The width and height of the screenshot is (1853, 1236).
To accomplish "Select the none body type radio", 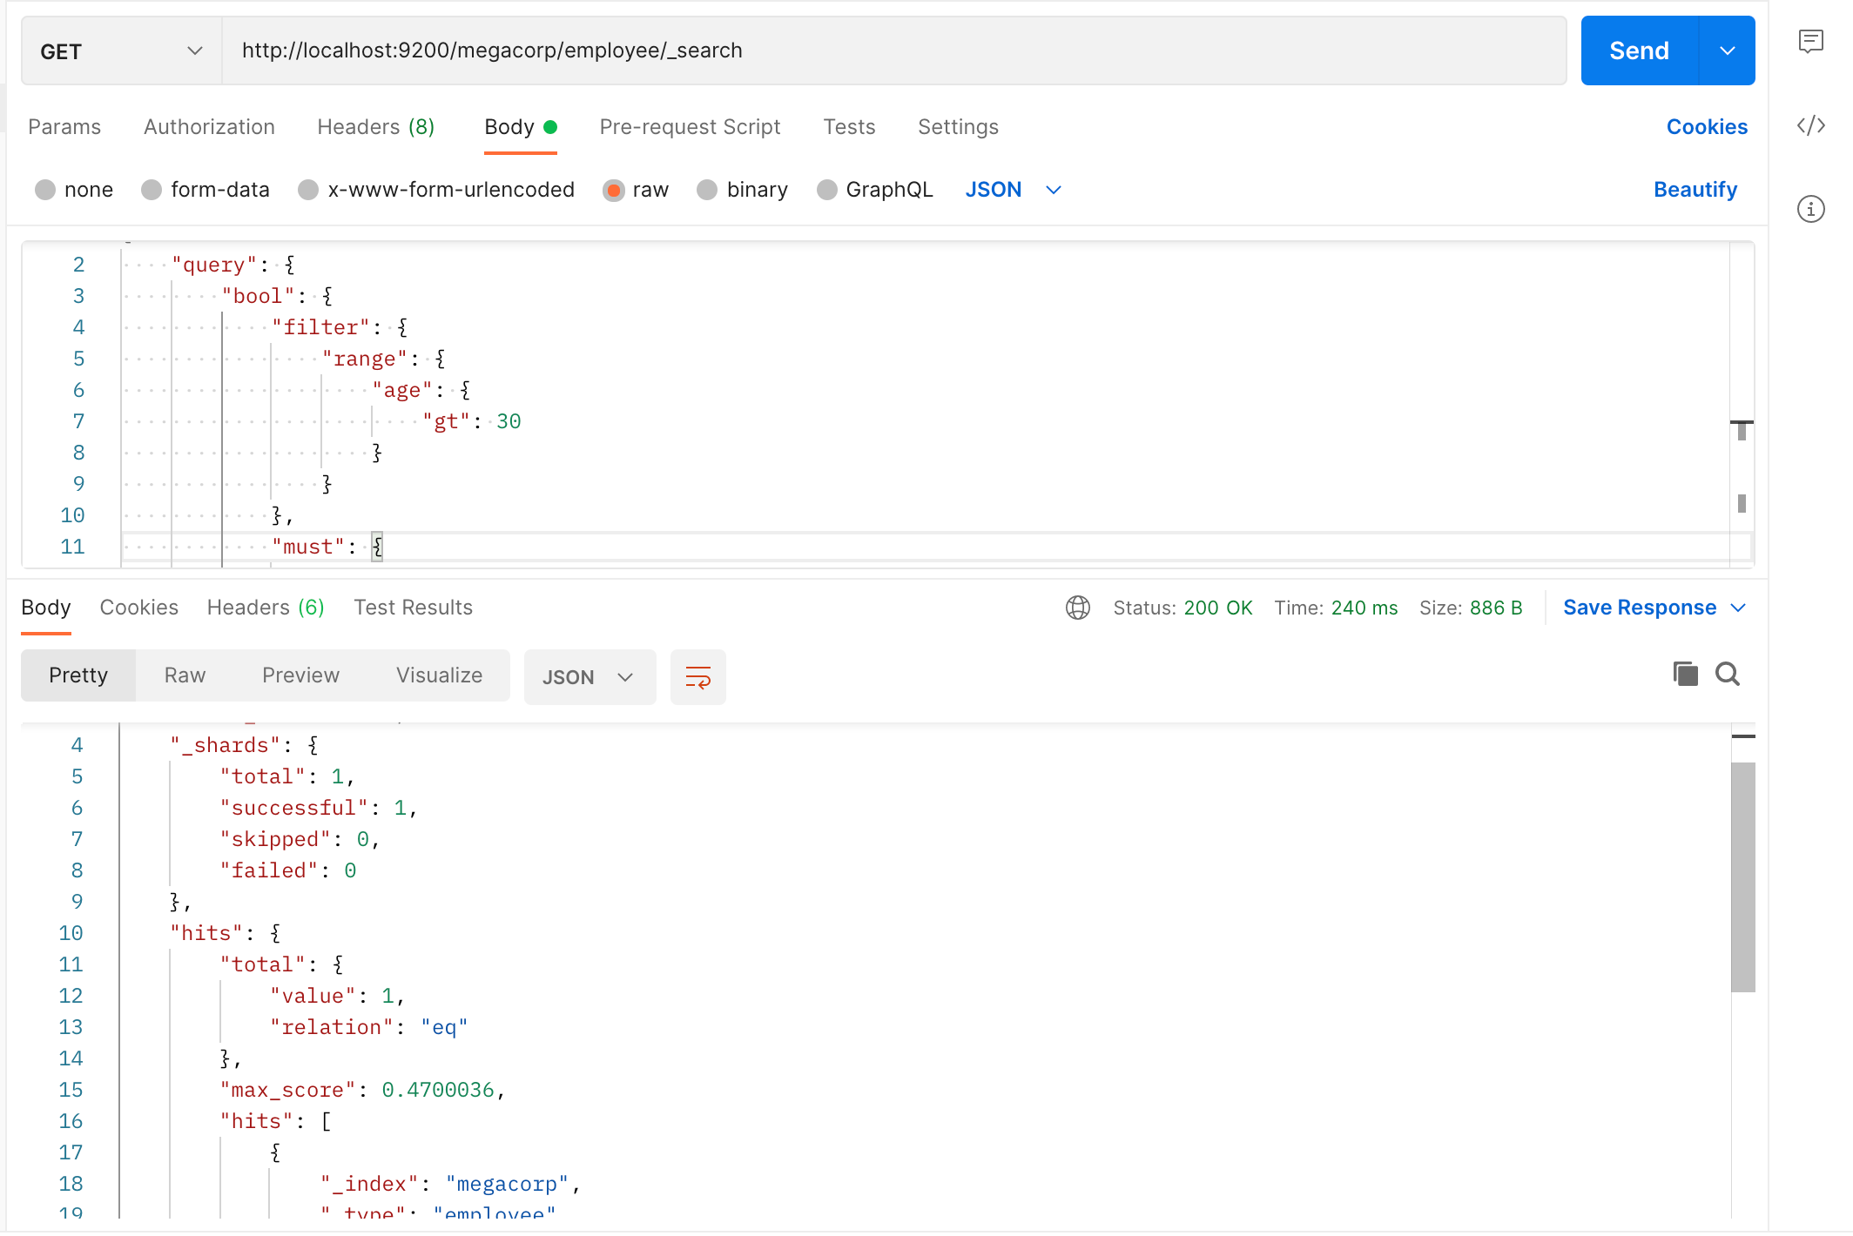I will click(x=45, y=190).
